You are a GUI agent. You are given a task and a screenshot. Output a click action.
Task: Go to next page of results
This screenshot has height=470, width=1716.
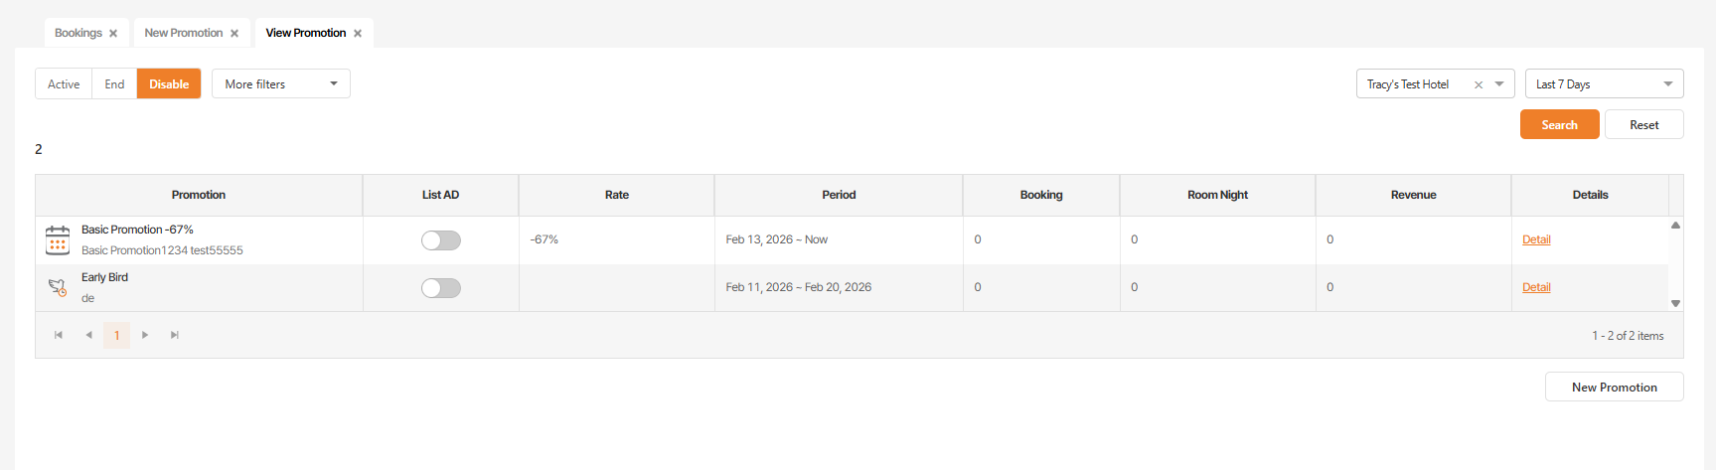[145, 335]
